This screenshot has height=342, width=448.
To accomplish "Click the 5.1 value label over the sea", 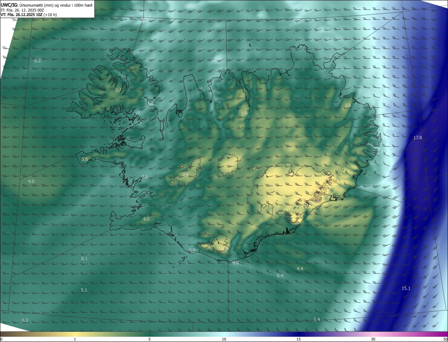I will coord(84,290).
